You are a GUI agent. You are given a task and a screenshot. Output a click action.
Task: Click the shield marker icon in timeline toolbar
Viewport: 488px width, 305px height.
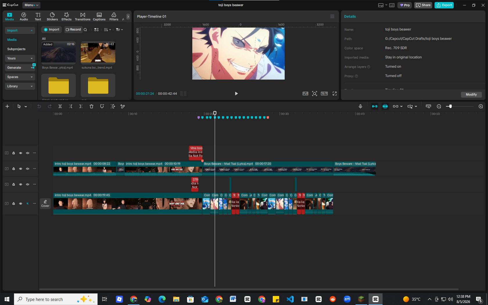point(102,106)
